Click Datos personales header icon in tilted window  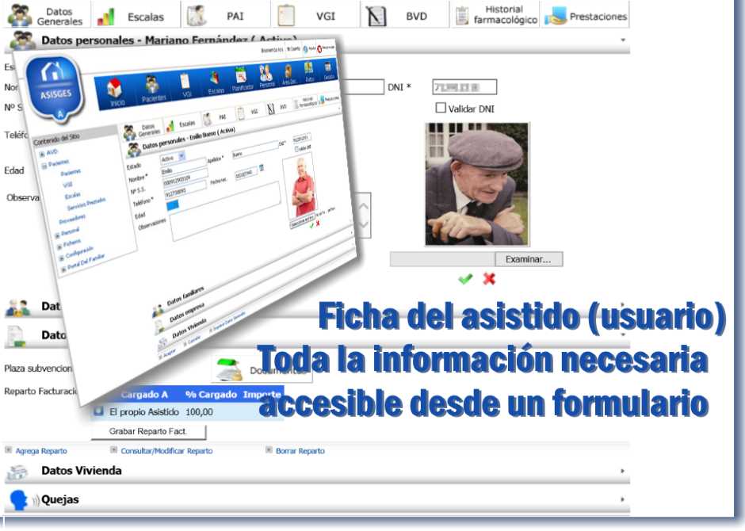pos(134,150)
